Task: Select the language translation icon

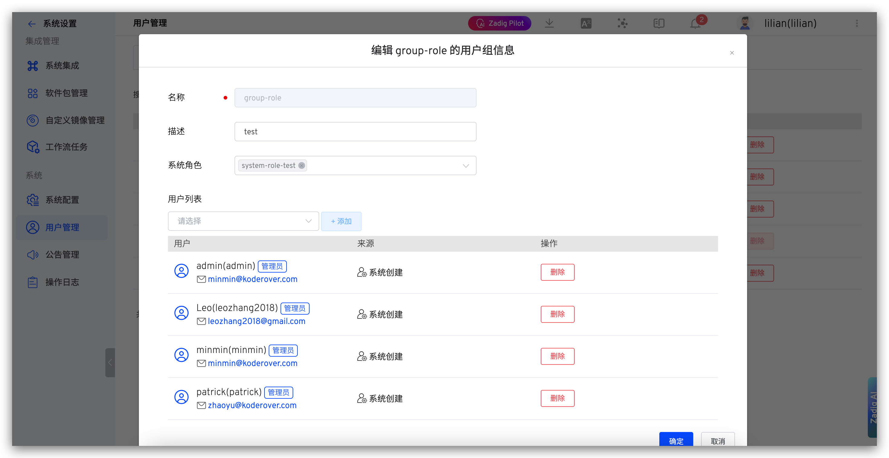Action: (586, 23)
